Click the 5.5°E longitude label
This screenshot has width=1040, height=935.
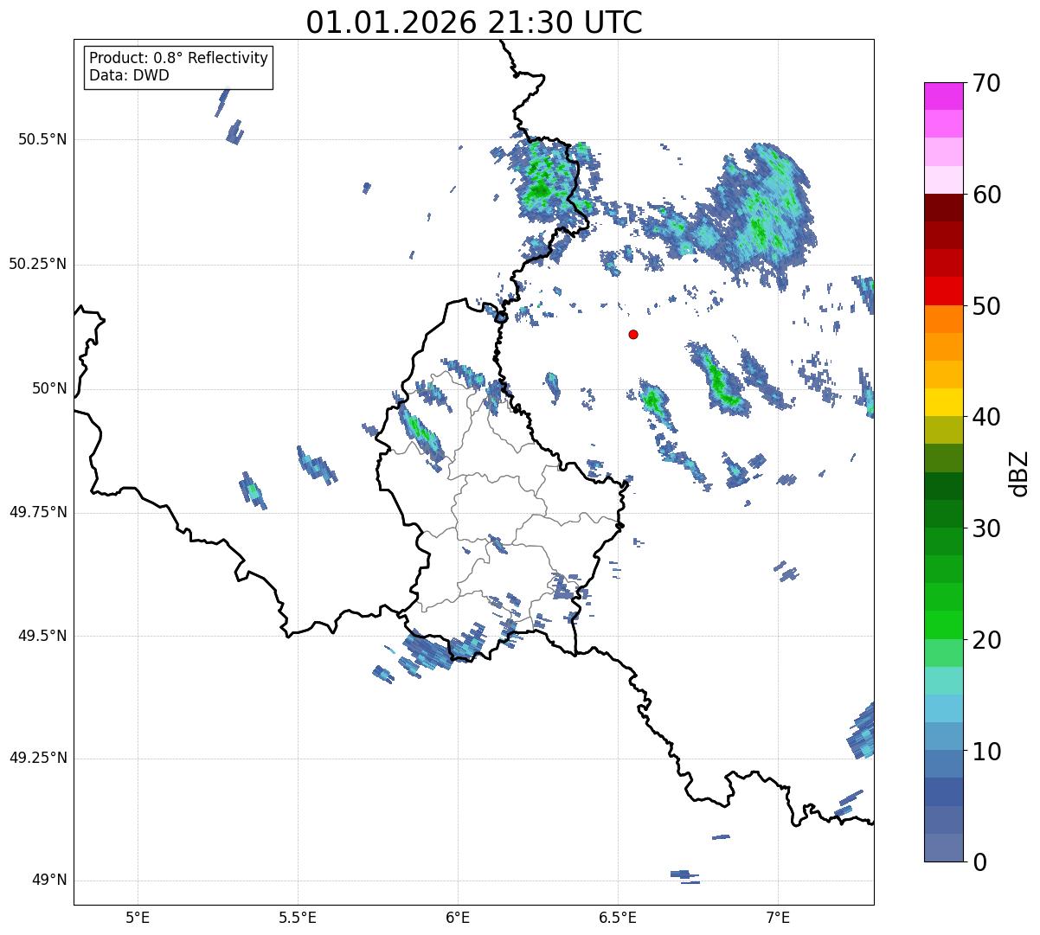pyautogui.click(x=298, y=917)
